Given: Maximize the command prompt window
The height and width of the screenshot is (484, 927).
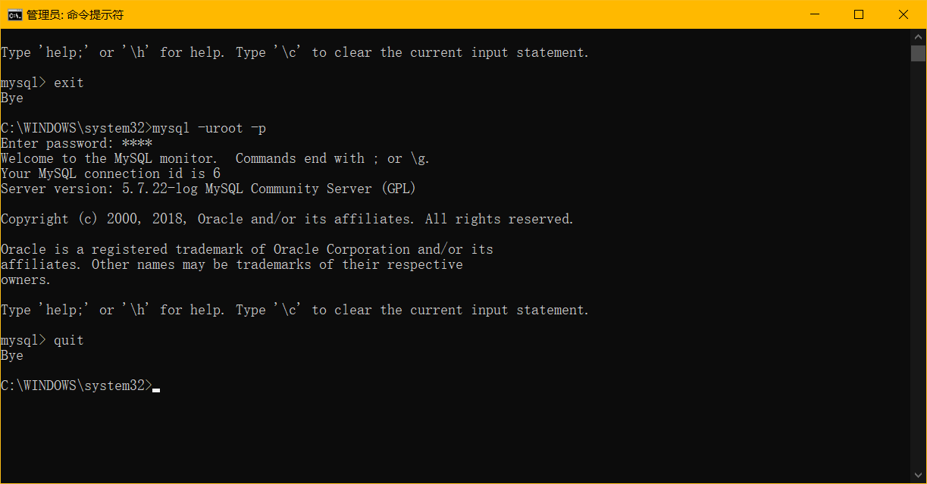Looking at the screenshot, I should 859,14.
